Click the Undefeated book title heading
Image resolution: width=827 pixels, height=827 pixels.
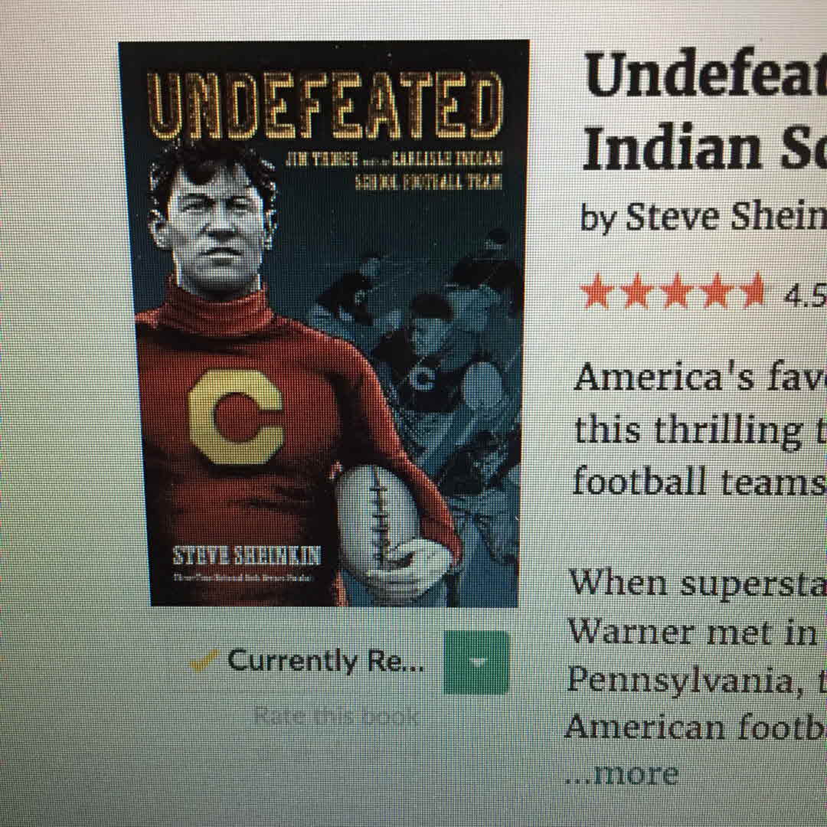point(705,75)
